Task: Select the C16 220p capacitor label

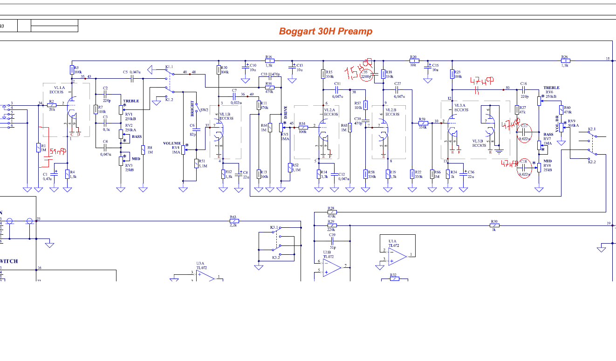Action: coord(524,90)
